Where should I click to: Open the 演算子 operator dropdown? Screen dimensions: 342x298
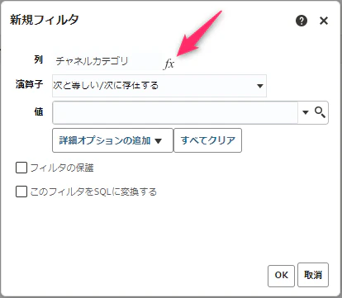159,86
